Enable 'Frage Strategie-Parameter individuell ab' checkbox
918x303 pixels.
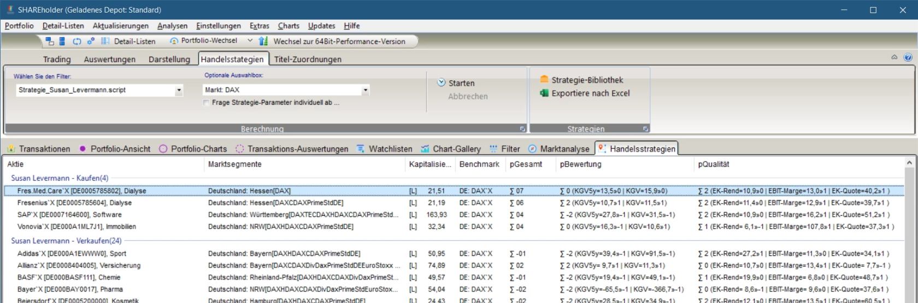click(x=206, y=103)
